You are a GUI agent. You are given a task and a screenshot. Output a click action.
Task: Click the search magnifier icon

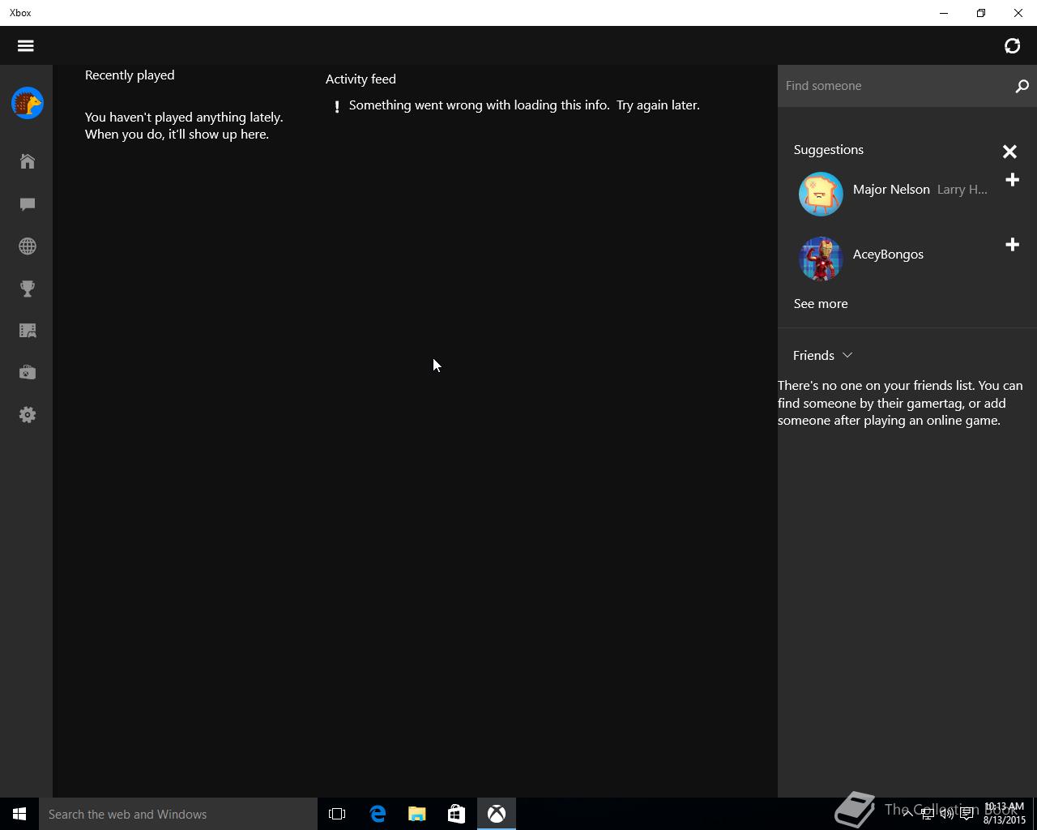1022,86
